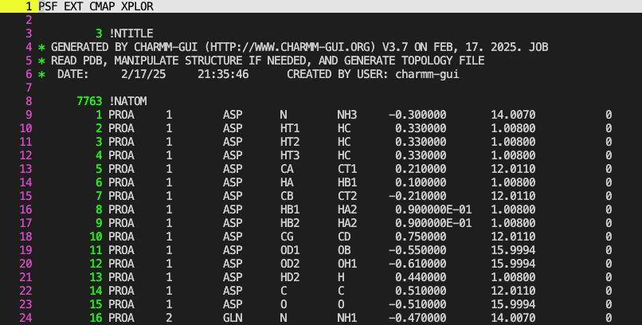Click atom type NH1 in atom 16 row
The image size is (642, 325).
click(x=346, y=317)
